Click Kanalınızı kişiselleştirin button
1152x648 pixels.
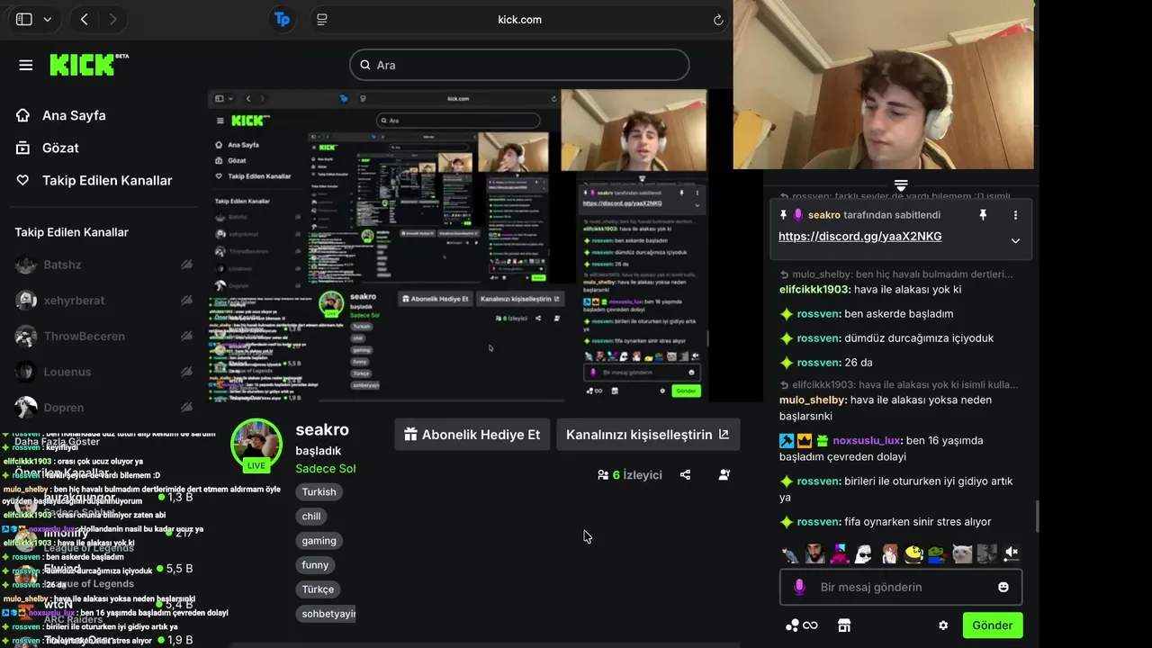[648, 435]
